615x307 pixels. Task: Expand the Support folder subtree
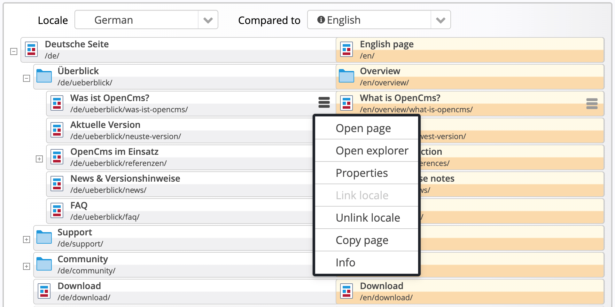pos(26,239)
